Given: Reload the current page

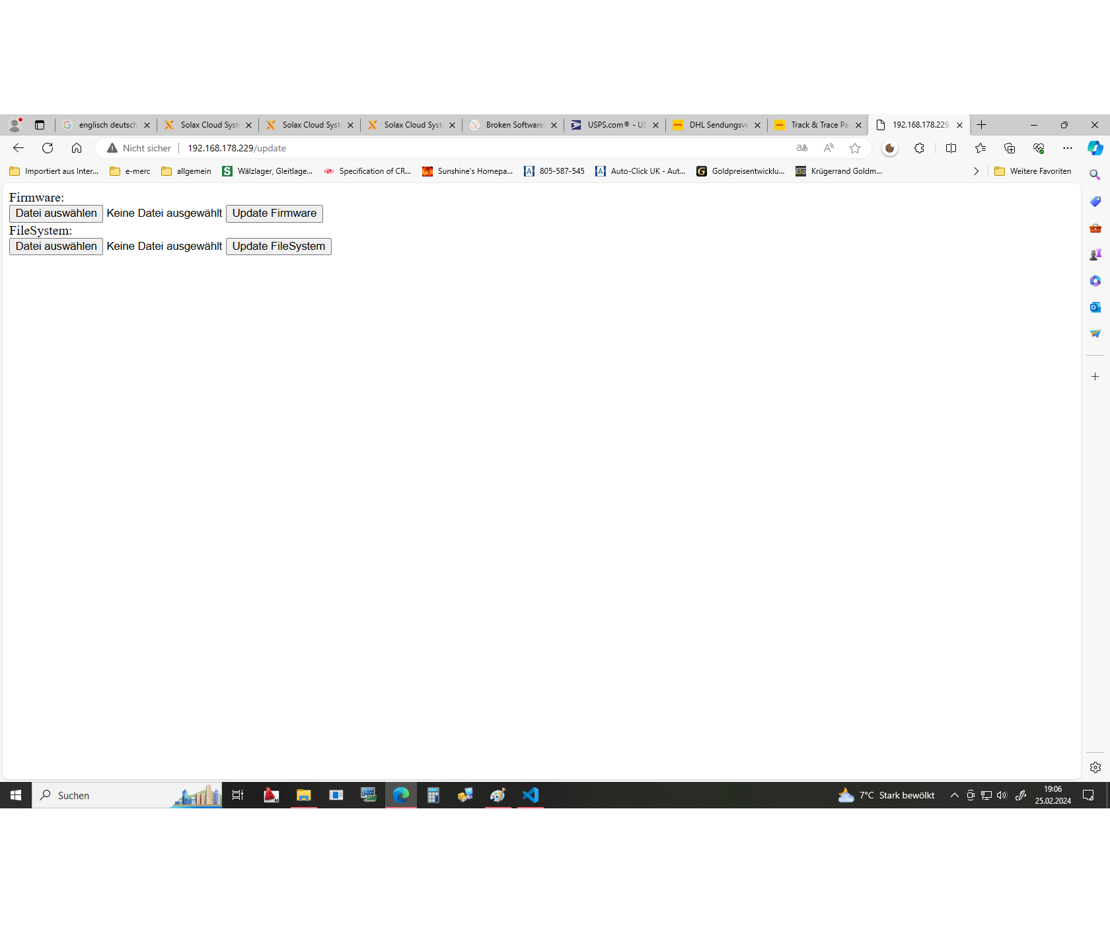Looking at the screenshot, I should [x=48, y=148].
